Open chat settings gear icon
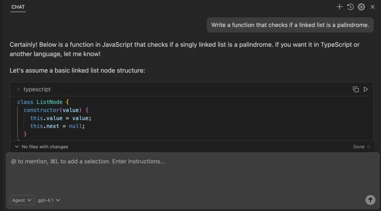The width and height of the screenshot is (381, 211). click(x=361, y=7)
